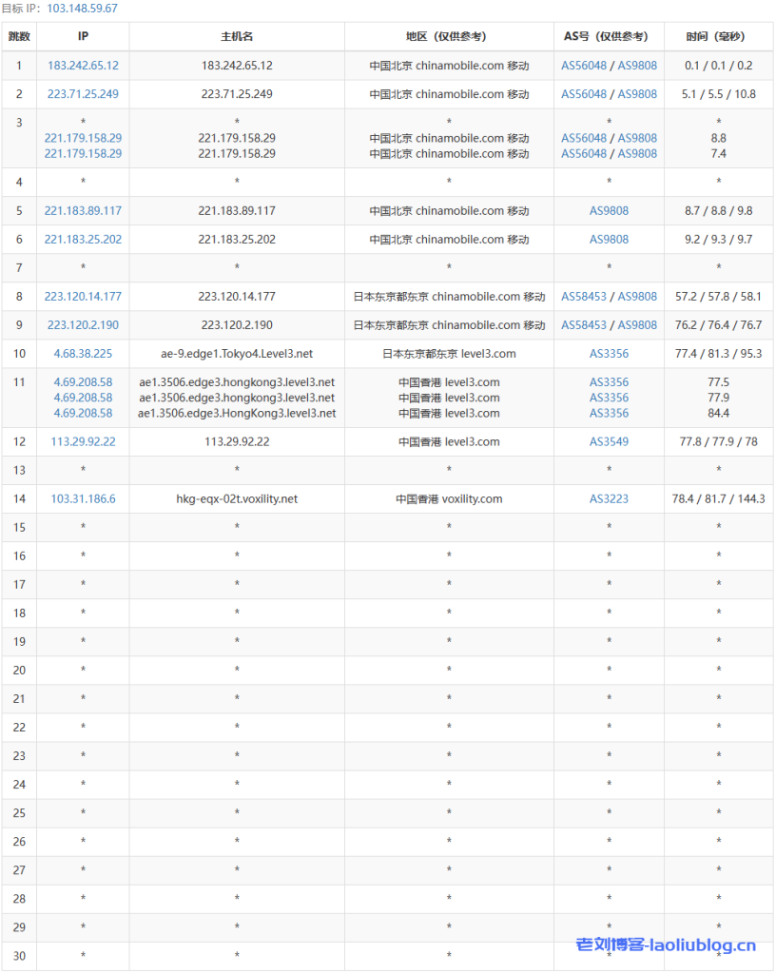Click AS58453 link in hop 8 row
Image resolution: width=776 pixels, height=974 pixels.
pos(584,297)
